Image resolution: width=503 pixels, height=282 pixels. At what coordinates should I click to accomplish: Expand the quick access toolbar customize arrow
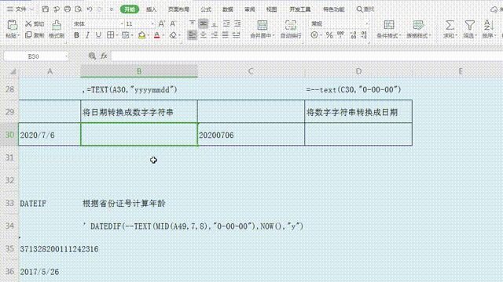(112, 9)
